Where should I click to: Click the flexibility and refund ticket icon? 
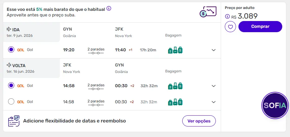(x=14, y=121)
